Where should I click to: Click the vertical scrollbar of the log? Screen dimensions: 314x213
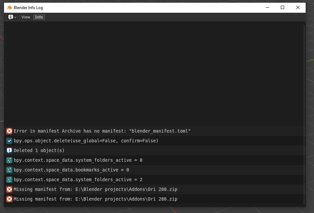pos(304,114)
